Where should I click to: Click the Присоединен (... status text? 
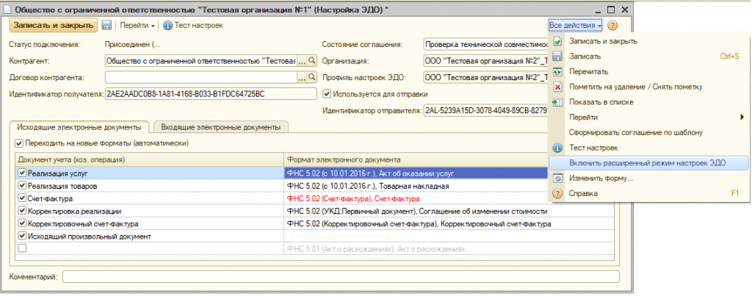coord(132,45)
